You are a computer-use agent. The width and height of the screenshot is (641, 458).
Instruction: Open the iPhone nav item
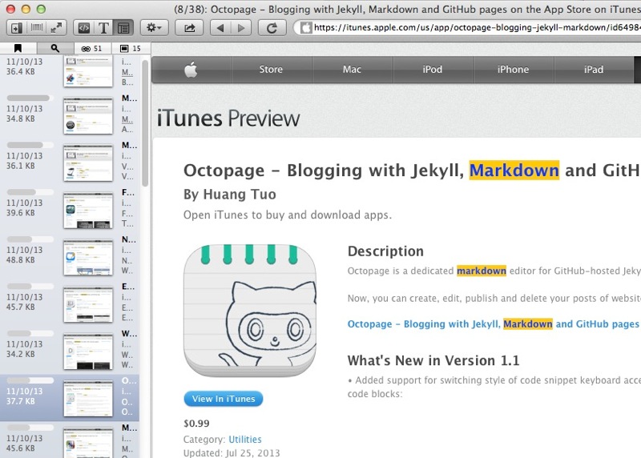tap(513, 70)
